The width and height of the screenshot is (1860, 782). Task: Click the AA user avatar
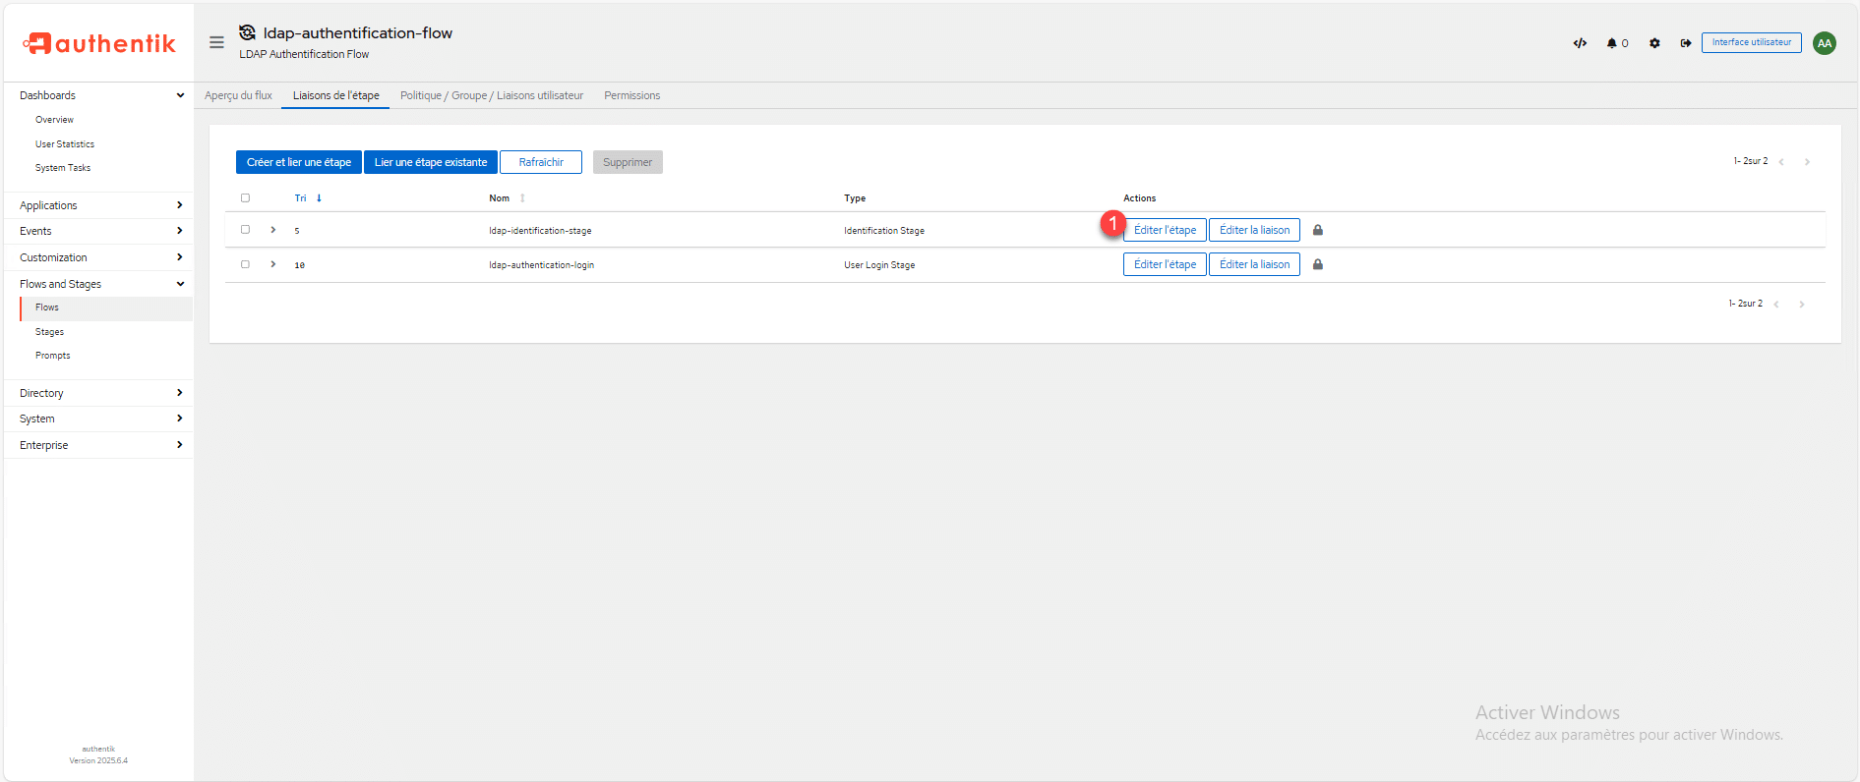click(x=1824, y=43)
